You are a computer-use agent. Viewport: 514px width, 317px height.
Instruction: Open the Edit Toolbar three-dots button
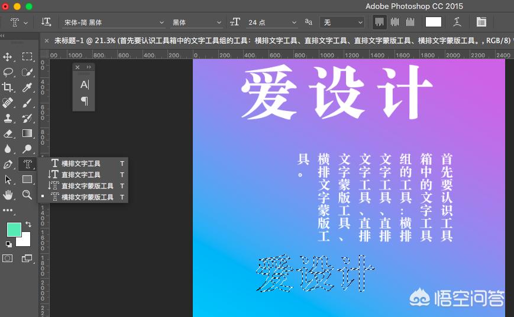8,210
